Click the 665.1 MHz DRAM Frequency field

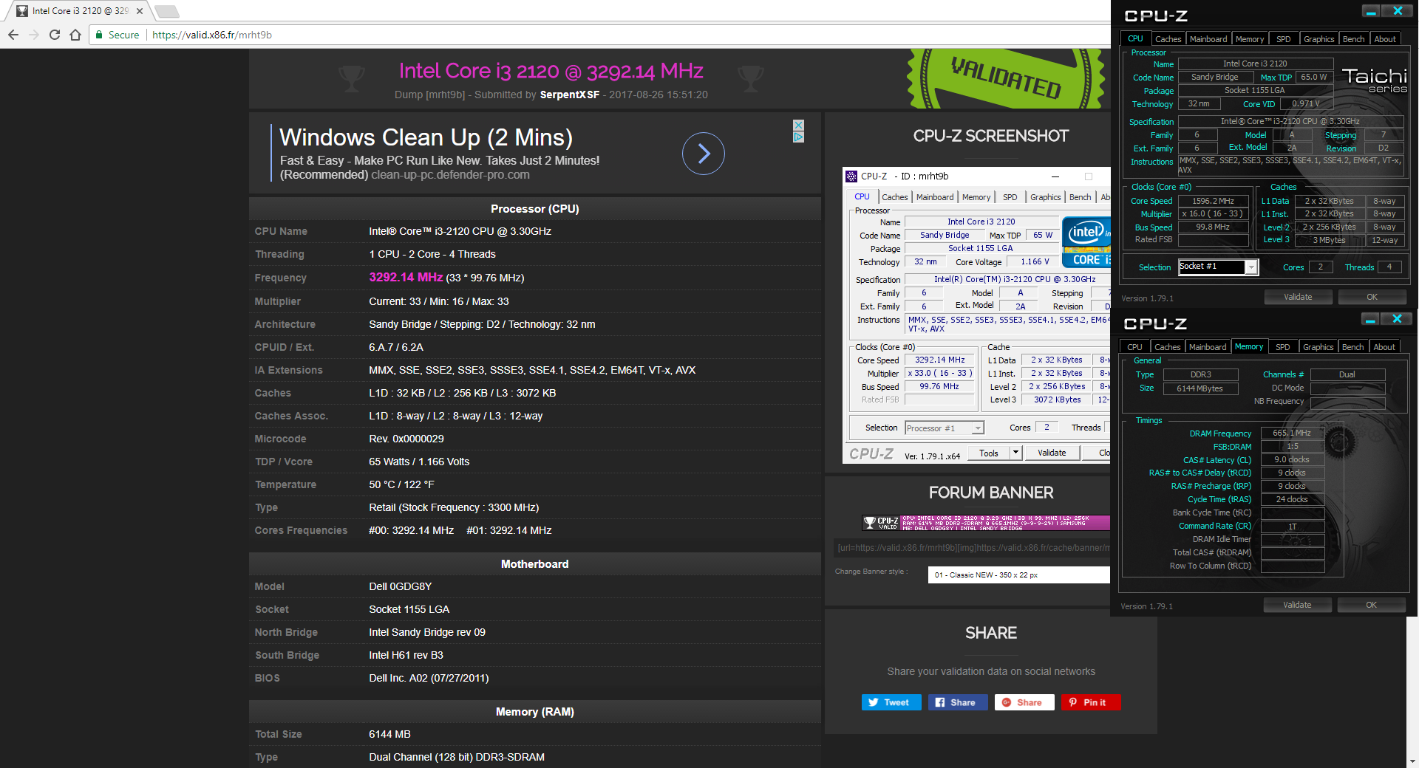click(x=1292, y=433)
